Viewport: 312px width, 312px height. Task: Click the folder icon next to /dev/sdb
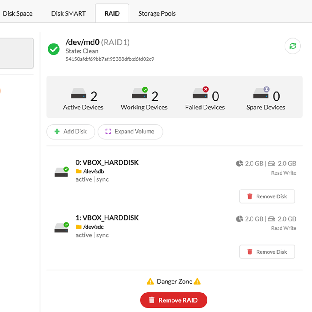coord(79,172)
